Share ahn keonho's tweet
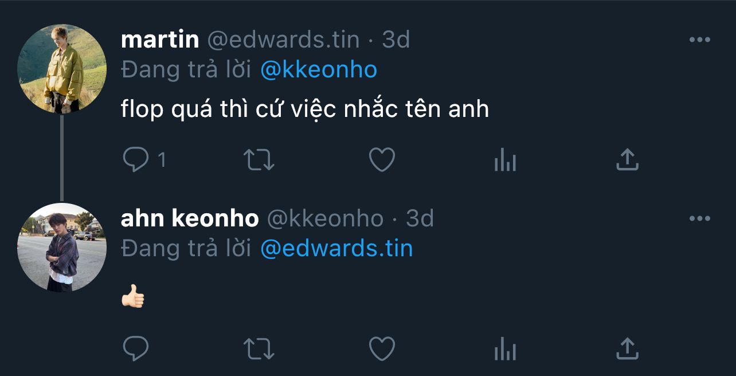This screenshot has height=376, width=736. (x=627, y=347)
